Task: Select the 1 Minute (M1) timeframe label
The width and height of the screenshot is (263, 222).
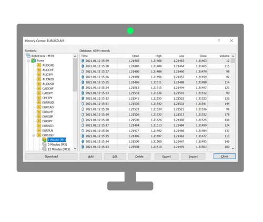Action: (57, 140)
